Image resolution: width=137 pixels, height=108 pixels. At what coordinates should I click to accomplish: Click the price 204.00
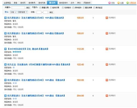pyautogui.click(x=80, y=96)
